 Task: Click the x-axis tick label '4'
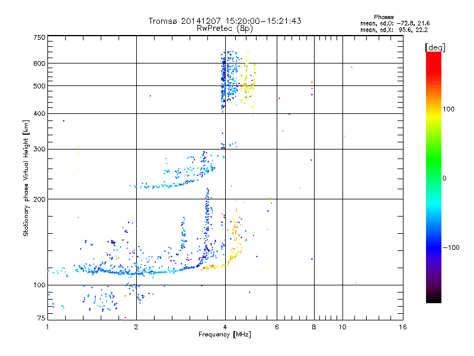[x=225, y=327]
